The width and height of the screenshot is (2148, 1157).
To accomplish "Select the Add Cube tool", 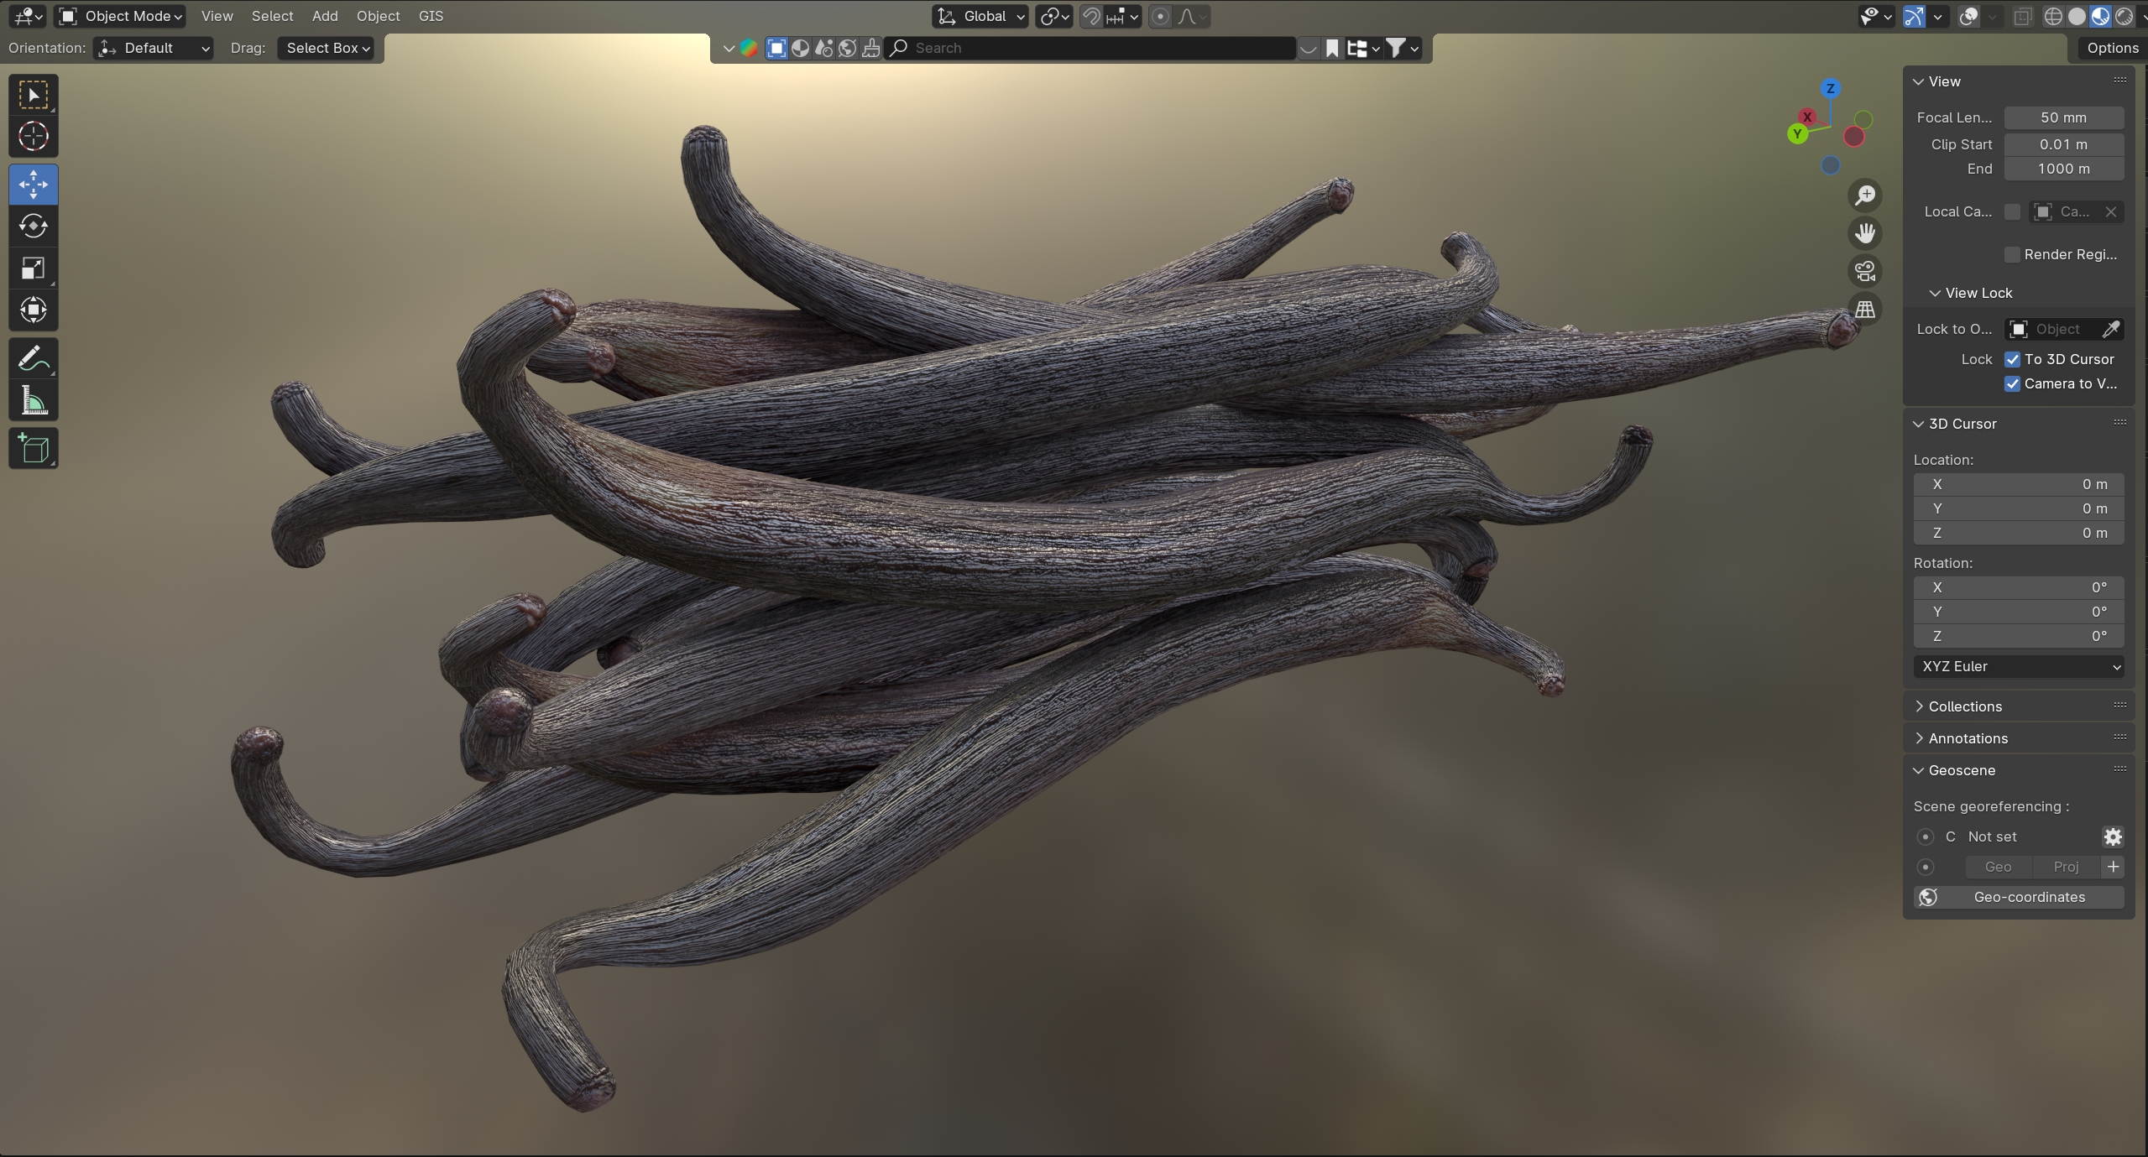I will point(34,449).
